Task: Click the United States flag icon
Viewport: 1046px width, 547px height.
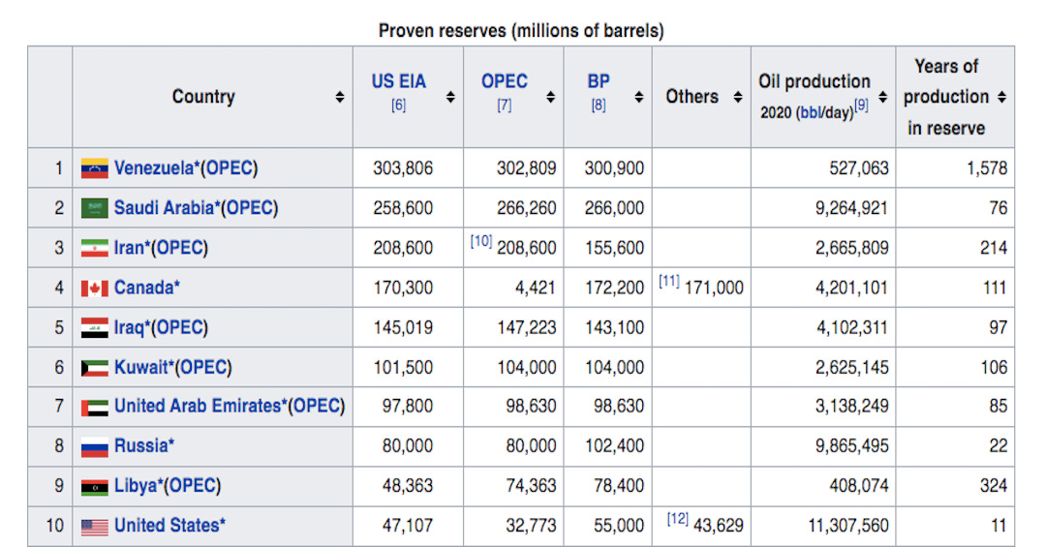Action: click(95, 527)
